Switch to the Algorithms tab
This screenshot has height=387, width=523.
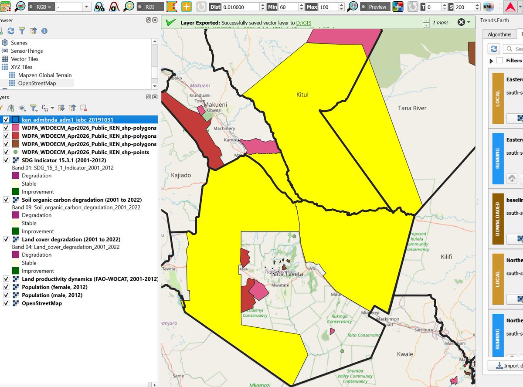[499, 34]
